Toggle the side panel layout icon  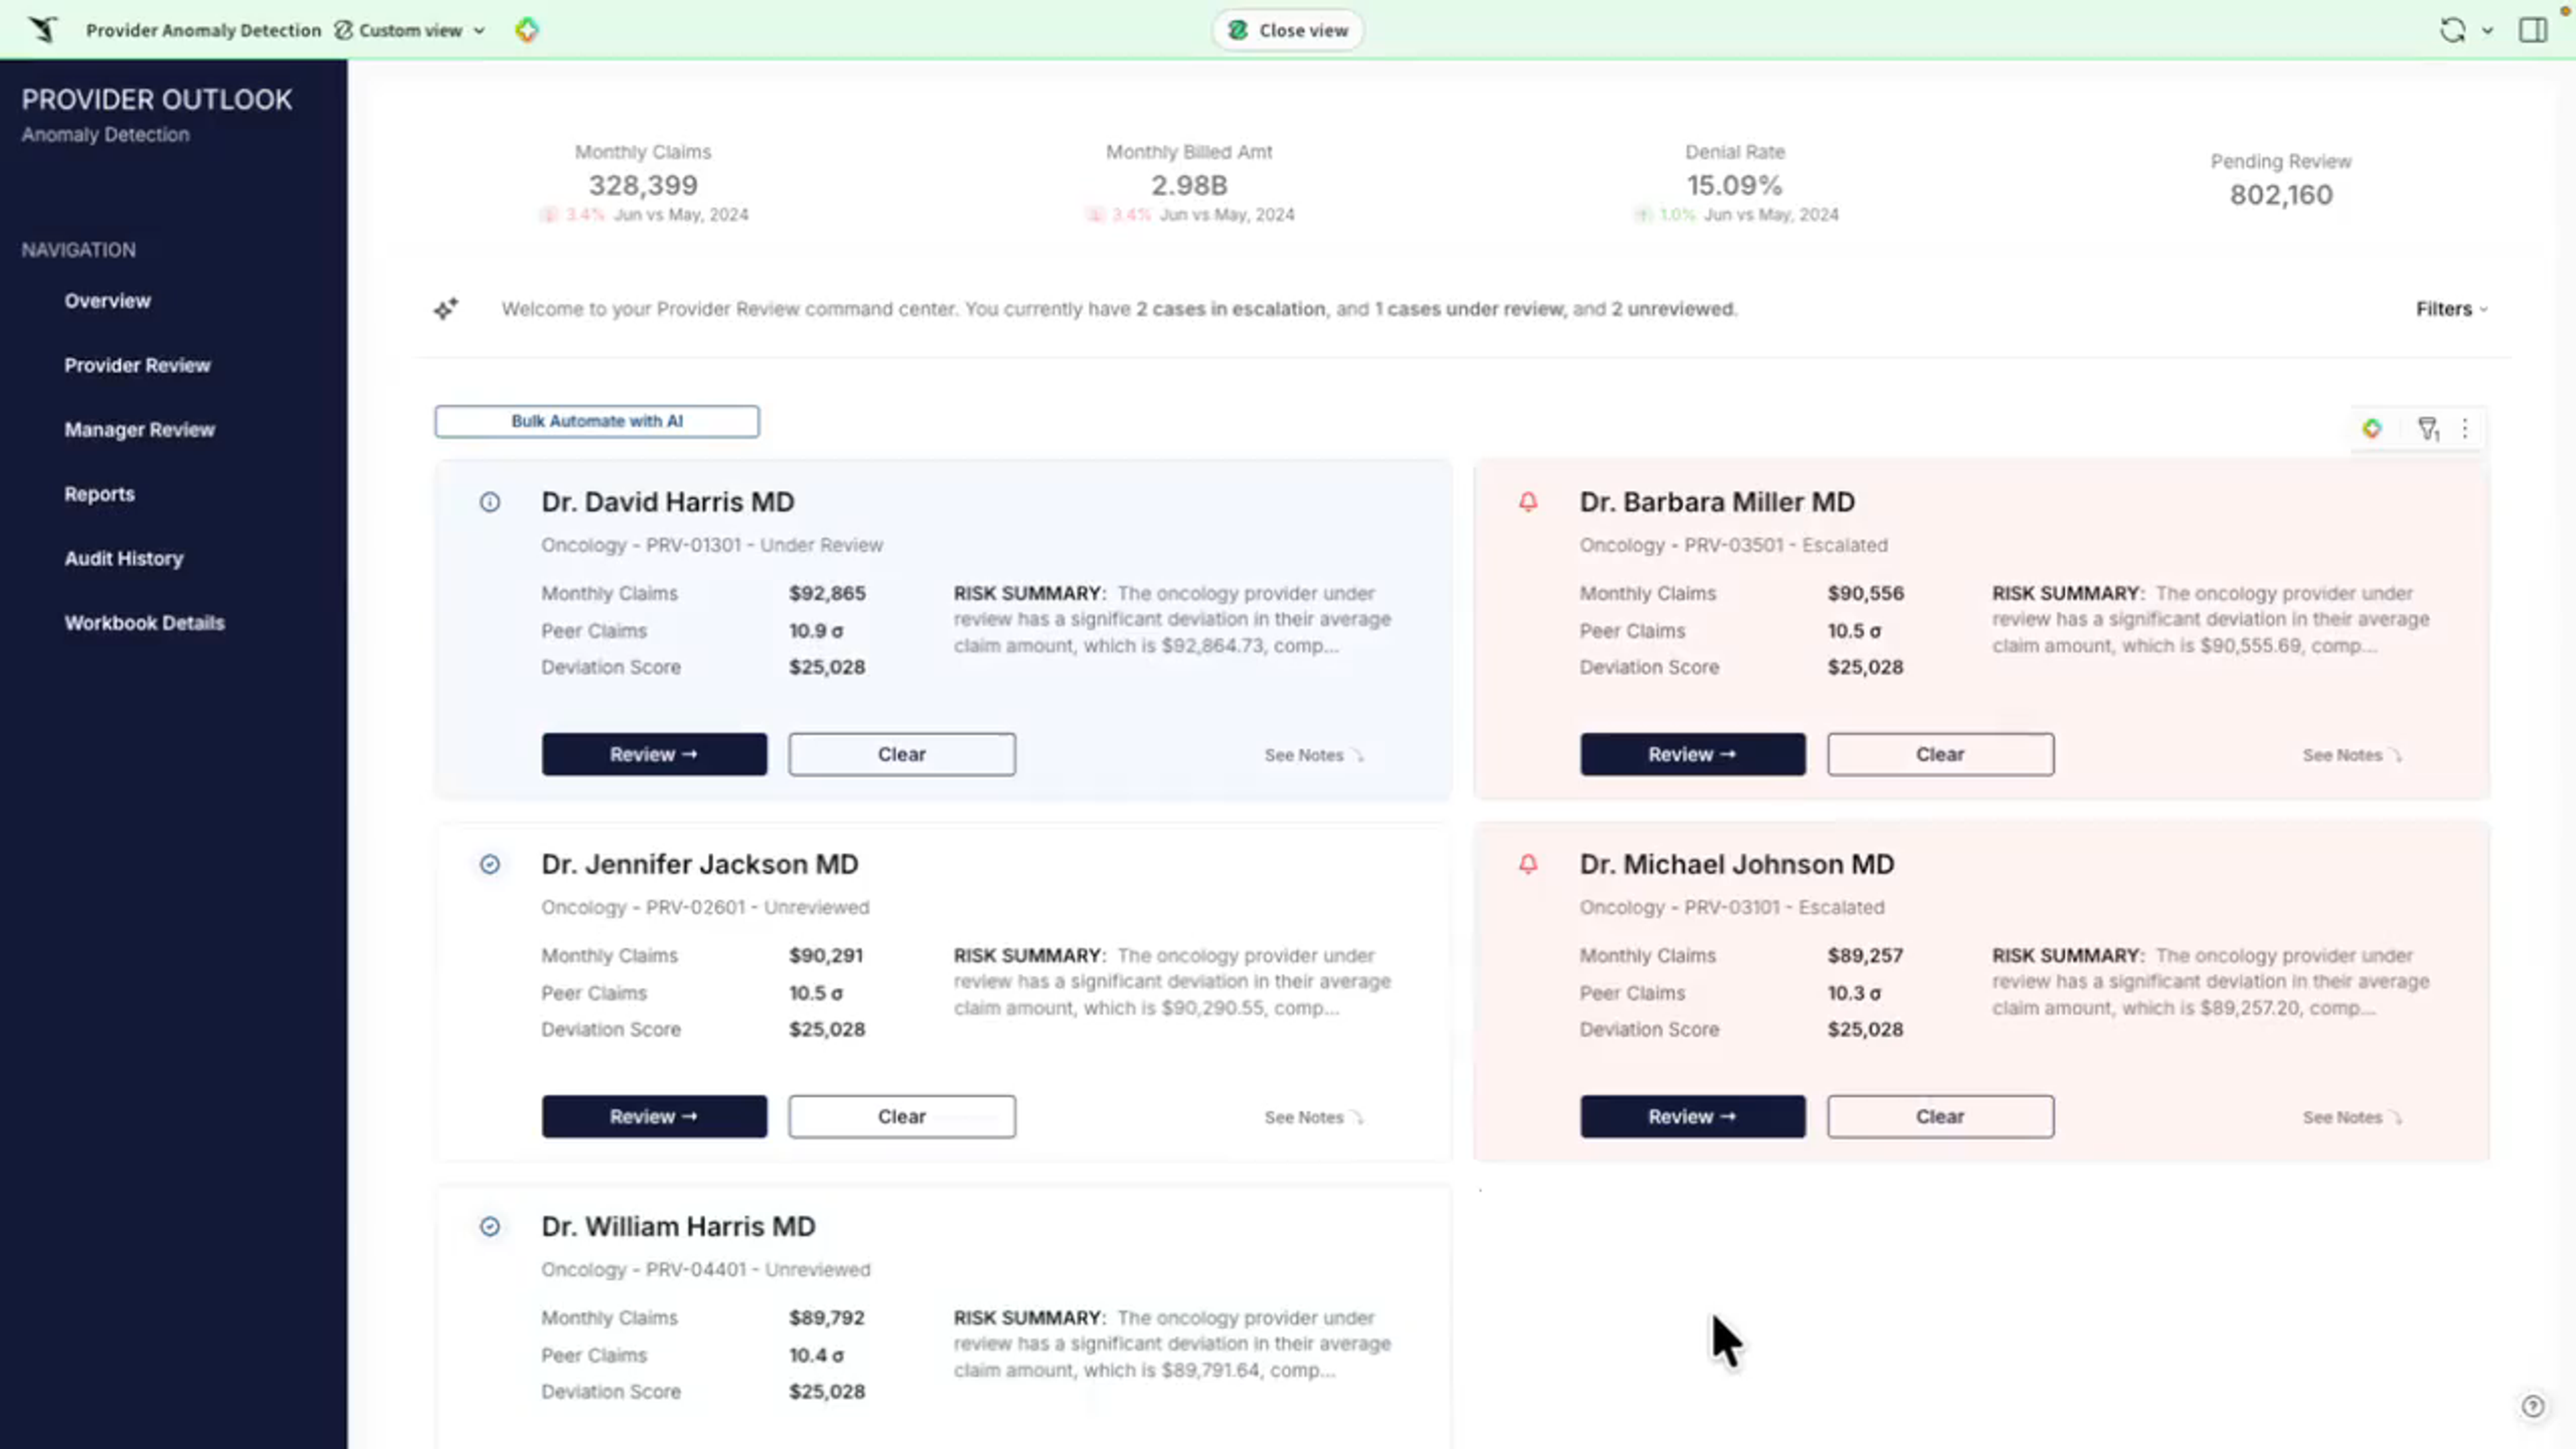(x=2533, y=30)
